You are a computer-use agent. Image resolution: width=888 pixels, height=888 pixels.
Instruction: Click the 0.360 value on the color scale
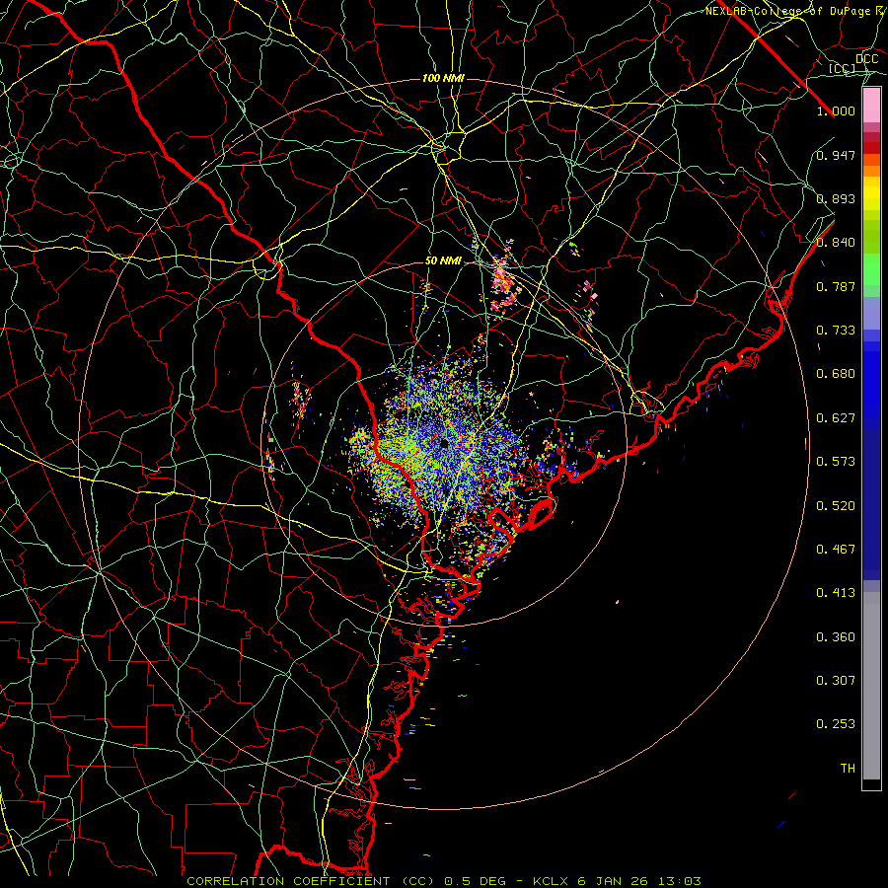pos(836,637)
